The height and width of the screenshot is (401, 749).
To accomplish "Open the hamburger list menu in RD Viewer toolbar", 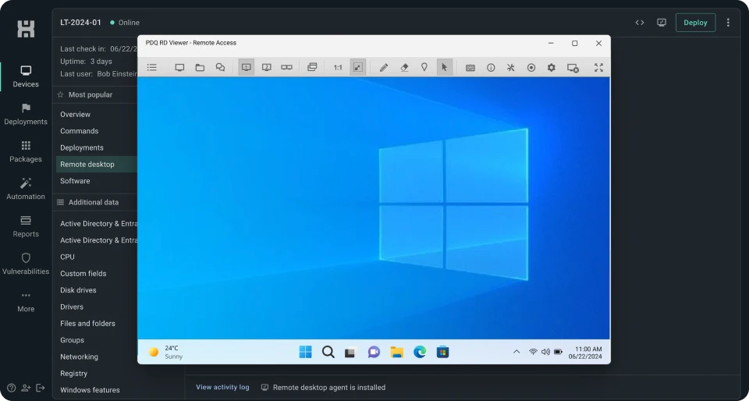I will 152,67.
